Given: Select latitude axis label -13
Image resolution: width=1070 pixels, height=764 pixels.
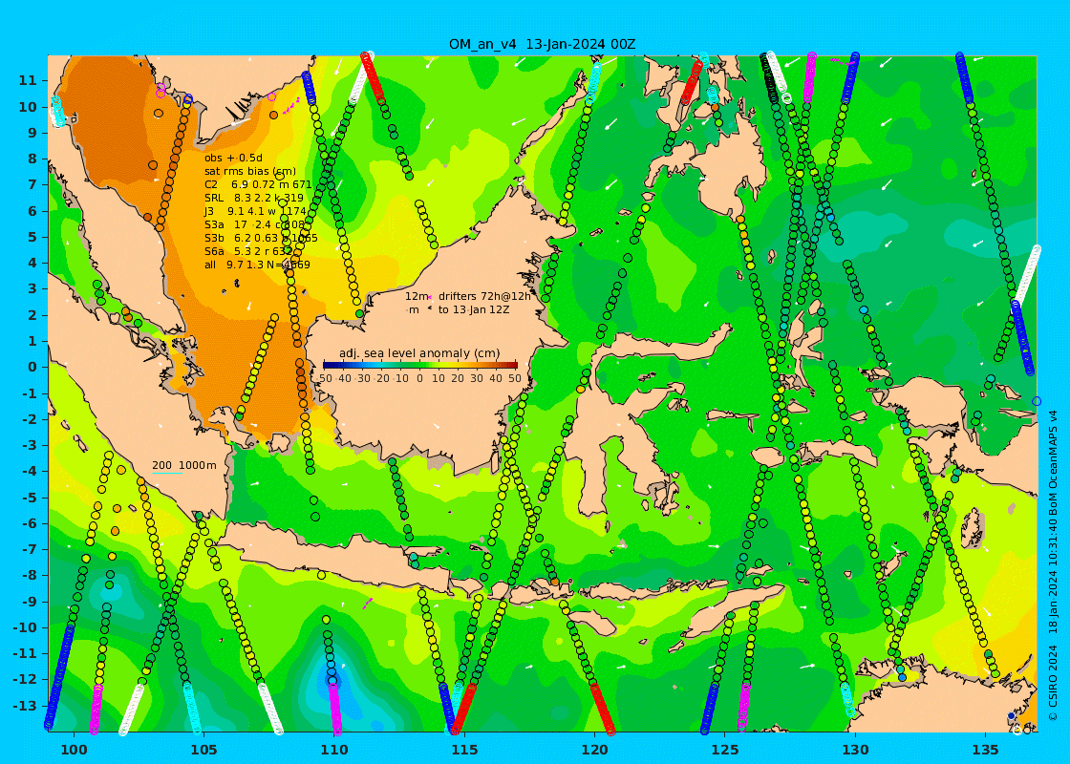Looking at the screenshot, I should pos(25,706).
